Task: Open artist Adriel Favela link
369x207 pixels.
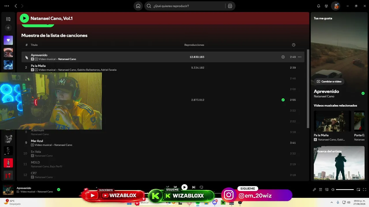Action: tap(109, 70)
